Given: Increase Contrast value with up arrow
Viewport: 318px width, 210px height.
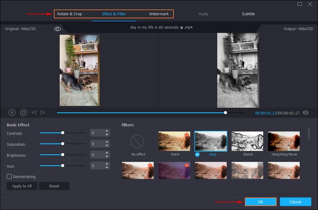Looking at the screenshot, I should [x=107, y=131].
